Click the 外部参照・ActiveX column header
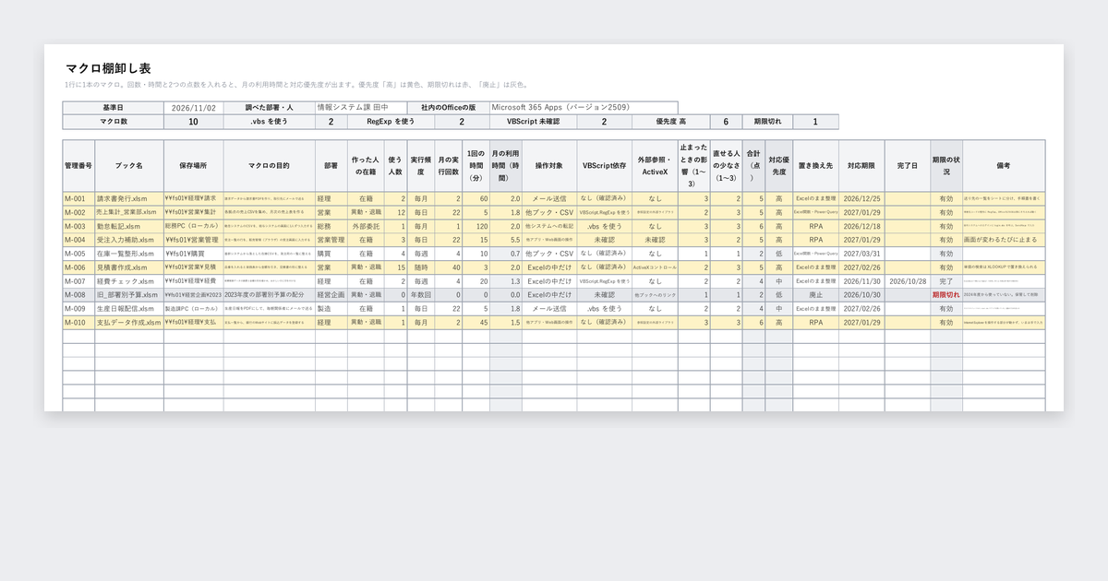 coord(655,166)
